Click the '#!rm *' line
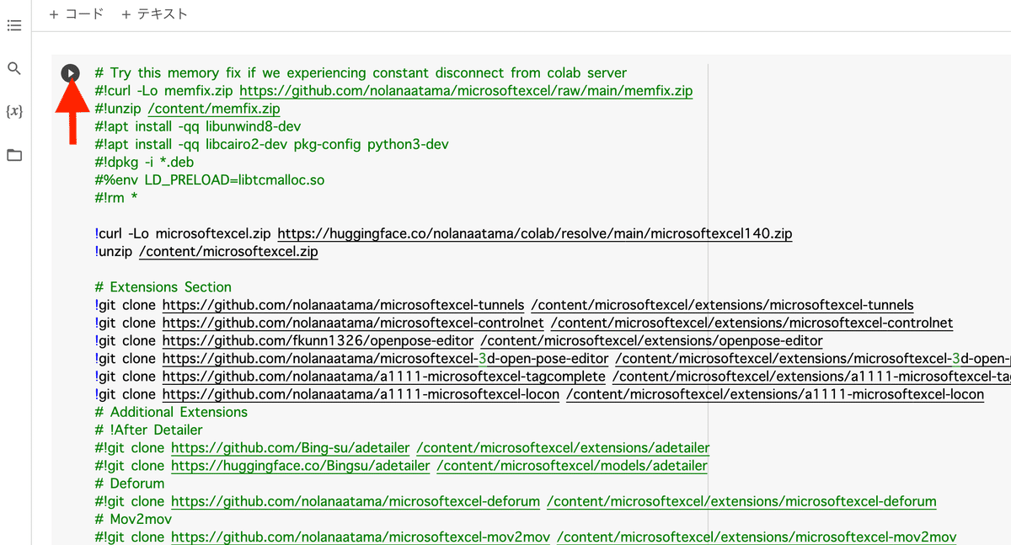This screenshot has width=1011, height=545. click(x=116, y=198)
